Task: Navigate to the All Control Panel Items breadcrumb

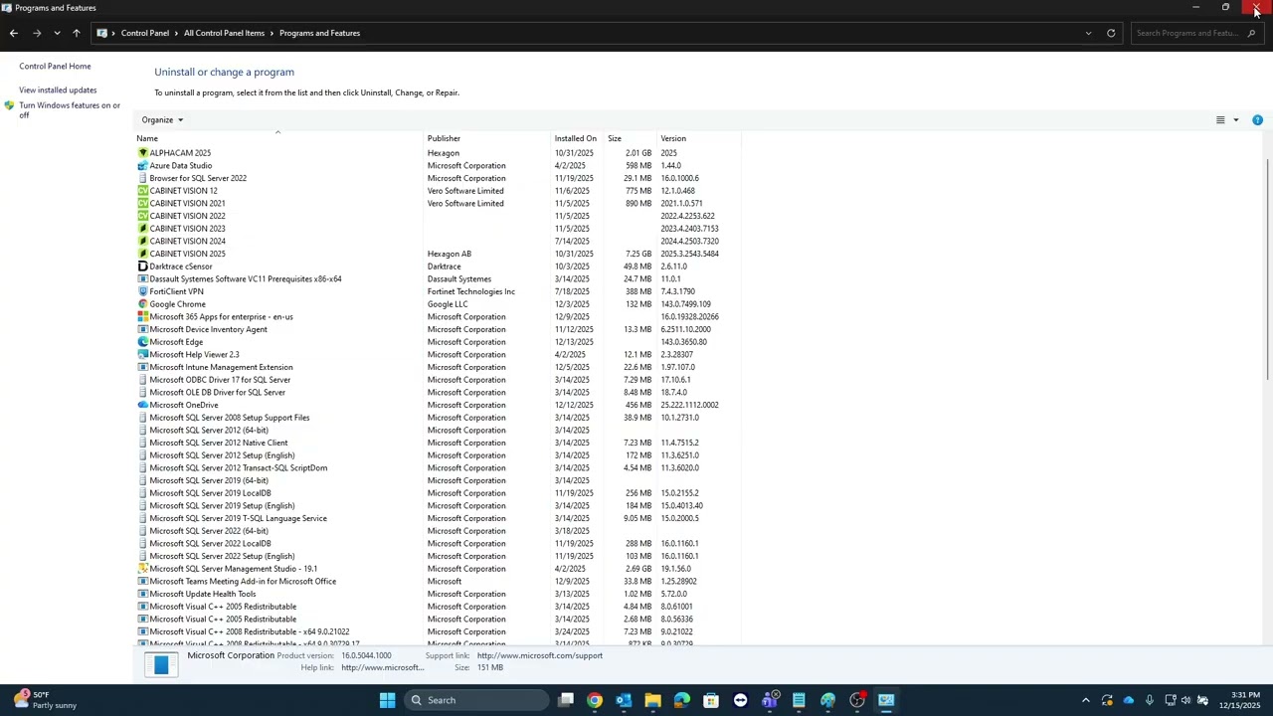Action: pyautogui.click(x=224, y=33)
